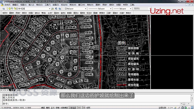Open the 随颜色 plot style dropdown

[x=150, y=9]
